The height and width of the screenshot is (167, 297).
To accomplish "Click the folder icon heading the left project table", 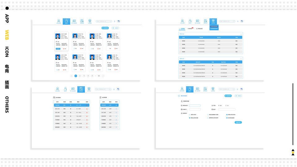I will [54, 97].
